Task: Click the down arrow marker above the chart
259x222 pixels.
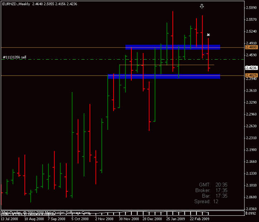Action: [202, 6]
